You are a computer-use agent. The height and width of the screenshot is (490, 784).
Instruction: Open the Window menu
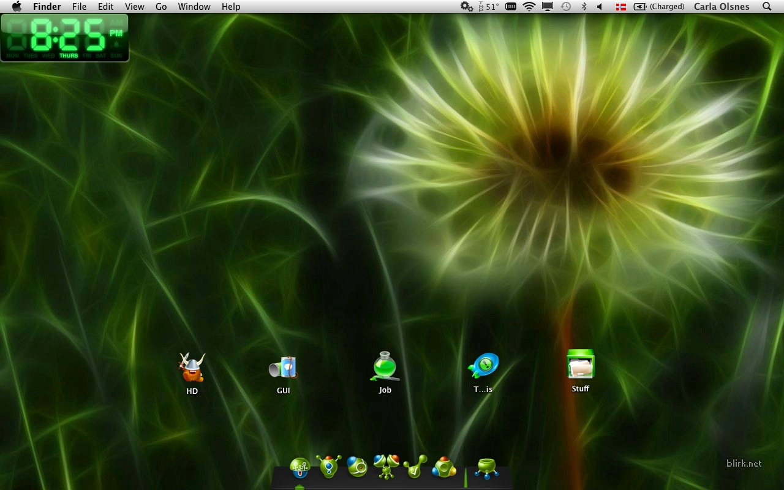194,7
